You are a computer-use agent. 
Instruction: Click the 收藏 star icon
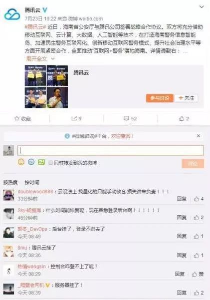point(17,118)
